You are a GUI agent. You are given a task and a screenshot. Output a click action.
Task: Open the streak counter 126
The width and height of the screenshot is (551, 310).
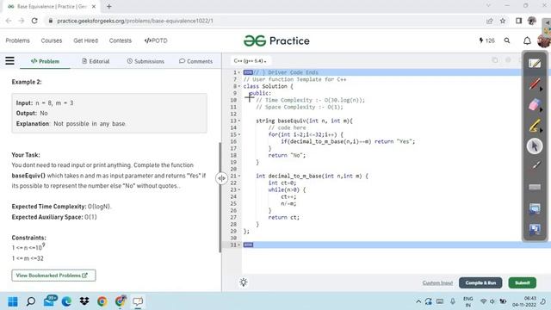coord(486,40)
